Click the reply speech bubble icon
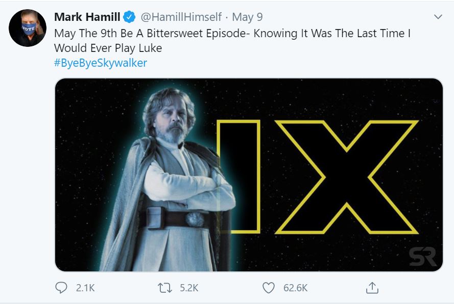 click(61, 288)
